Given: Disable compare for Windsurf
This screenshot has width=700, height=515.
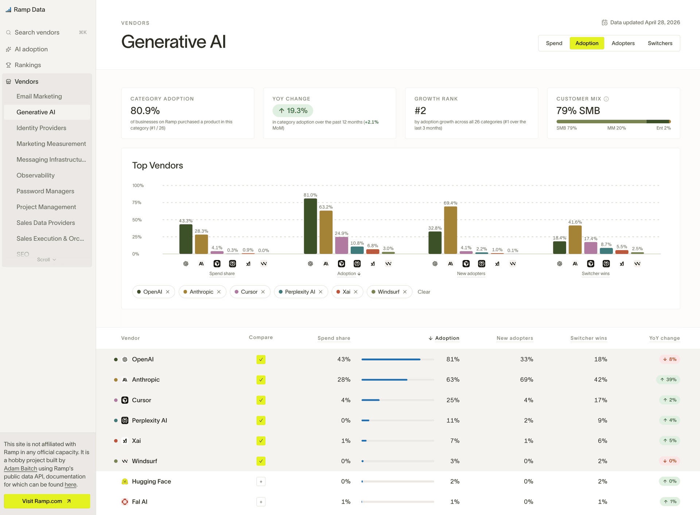Looking at the screenshot, I should [261, 461].
